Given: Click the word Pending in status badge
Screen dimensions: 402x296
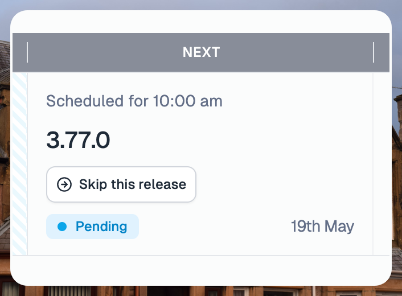Looking at the screenshot, I should (x=101, y=227).
